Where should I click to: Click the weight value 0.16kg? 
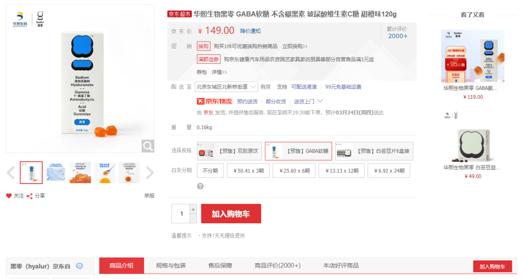204,127
